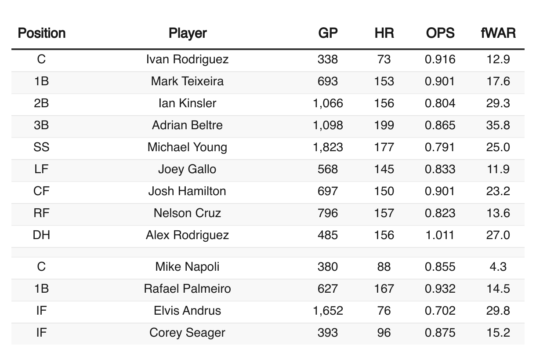Viewport: 536px width, 356px height.
Task: Select Corey Seager's name
Action: [187, 333]
